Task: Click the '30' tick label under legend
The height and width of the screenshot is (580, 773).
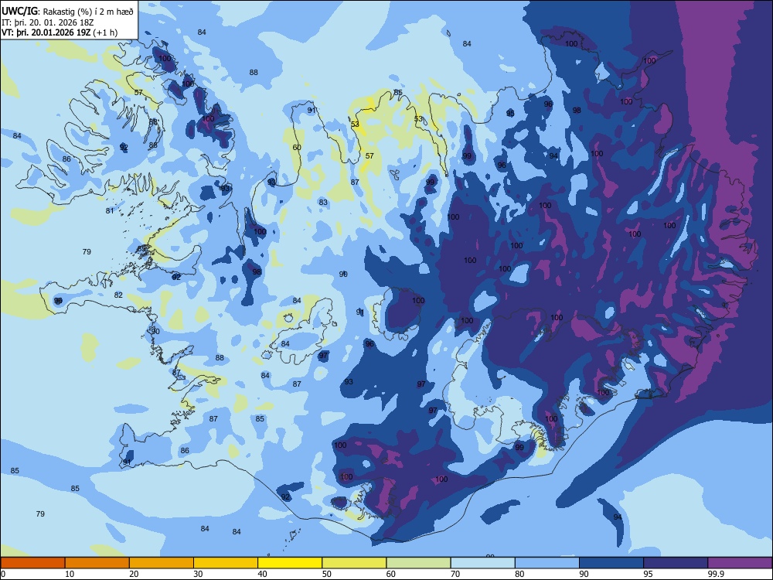Action: pyautogui.click(x=198, y=574)
